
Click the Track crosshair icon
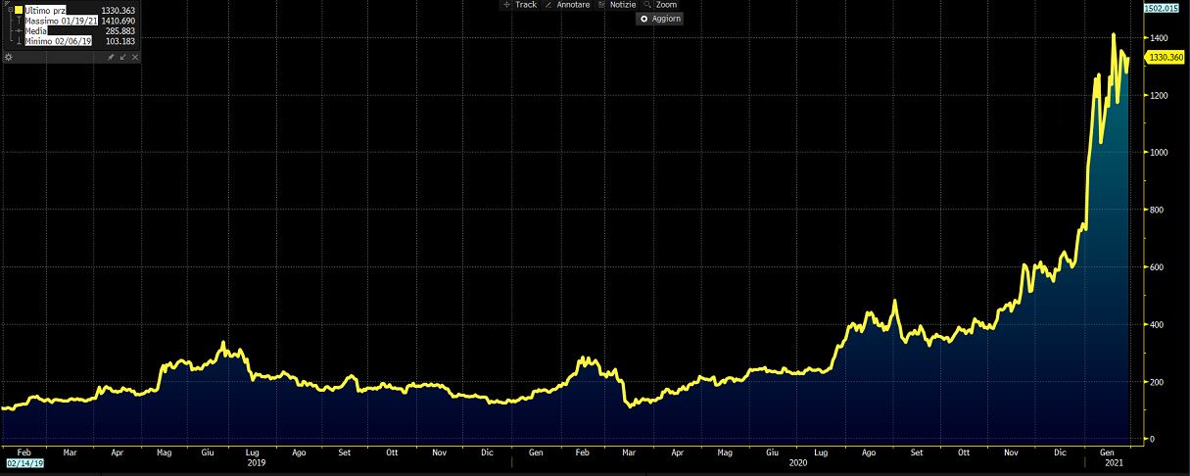(x=507, y=5)
